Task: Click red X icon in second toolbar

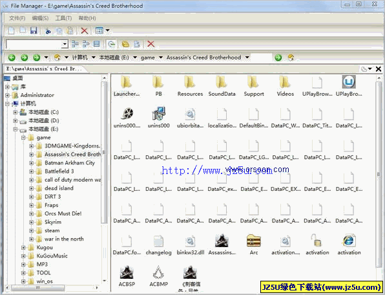Action: tap(151, 44)
